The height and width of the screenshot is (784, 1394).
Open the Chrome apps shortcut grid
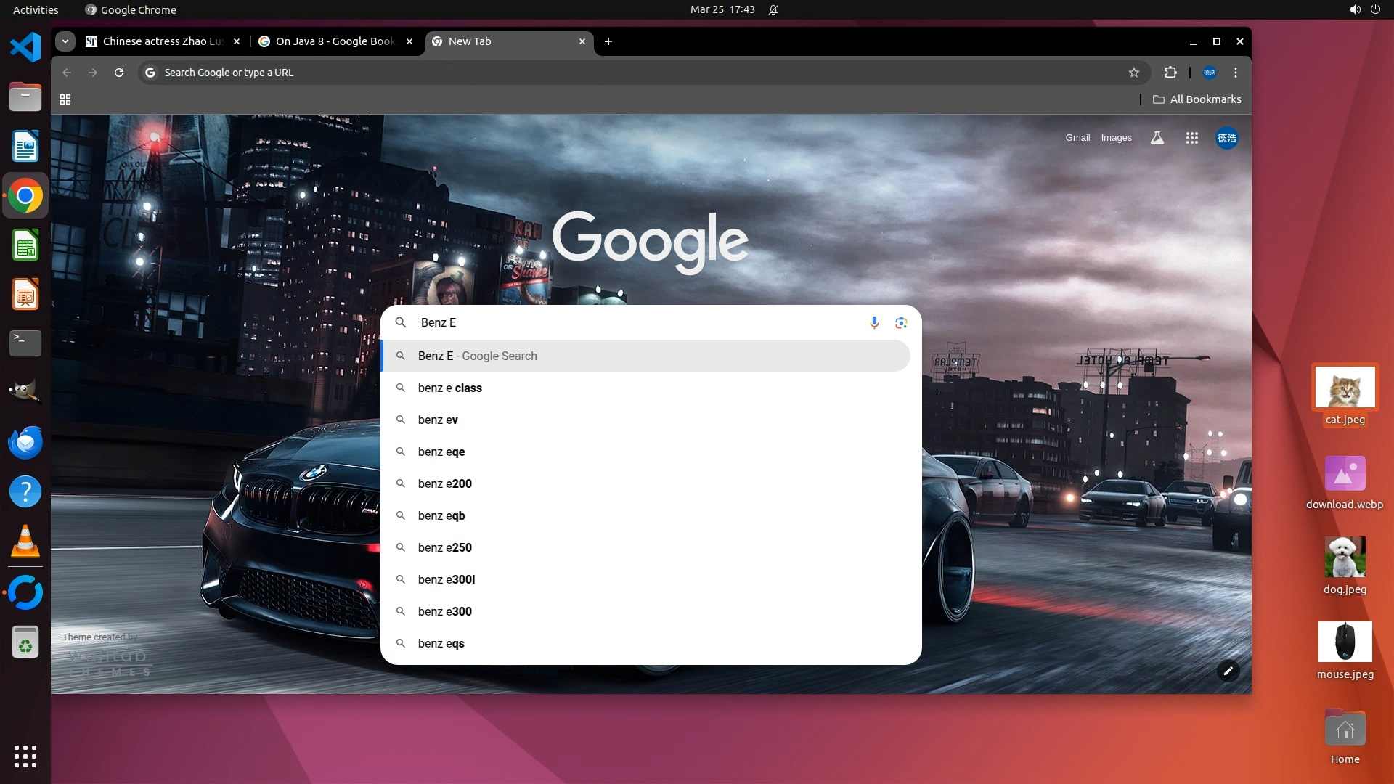pyautogui.click(x=65, y=99)
